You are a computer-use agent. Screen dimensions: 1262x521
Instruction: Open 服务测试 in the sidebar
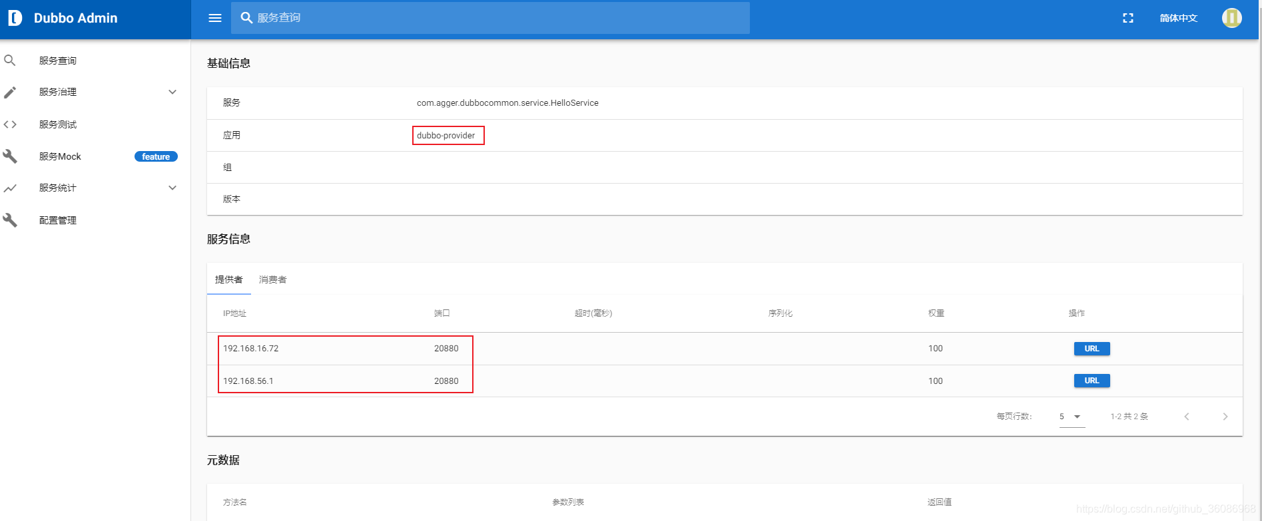pyautogui.click(x=58, y=124)
